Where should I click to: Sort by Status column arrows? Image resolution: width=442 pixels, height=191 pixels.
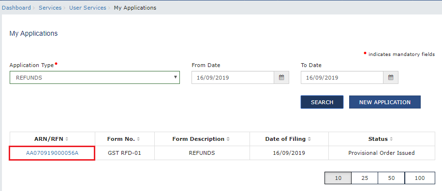click(x=392, y=139)
